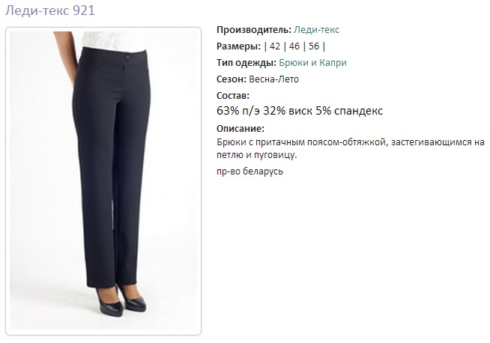This screenshot has width=490, height=343.
Task: Click the fabric composition text with спандекс
Action: [x=300, y=111]
